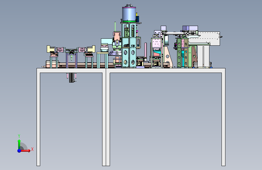Select the pink vertical post right of the tower
The height and width of the screenshot is (170, 262).
pyautogui.click(x=146, y=50)
